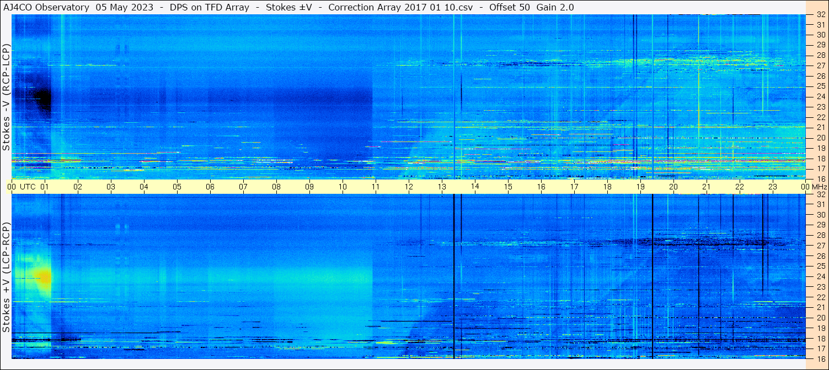829x370 pixels.
Task: Click the 23 UTC hour marker
Action: pos(773,187)
